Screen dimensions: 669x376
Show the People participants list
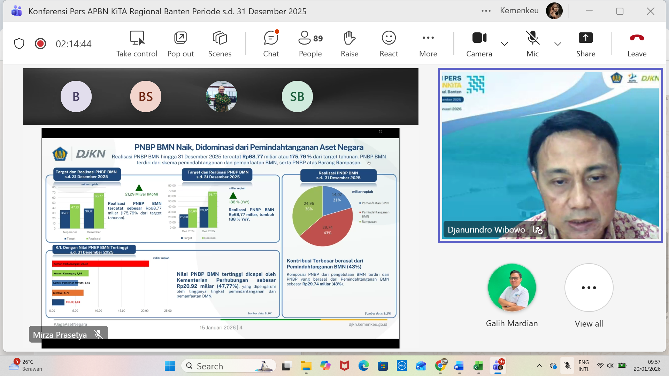[x=310, y=44]
